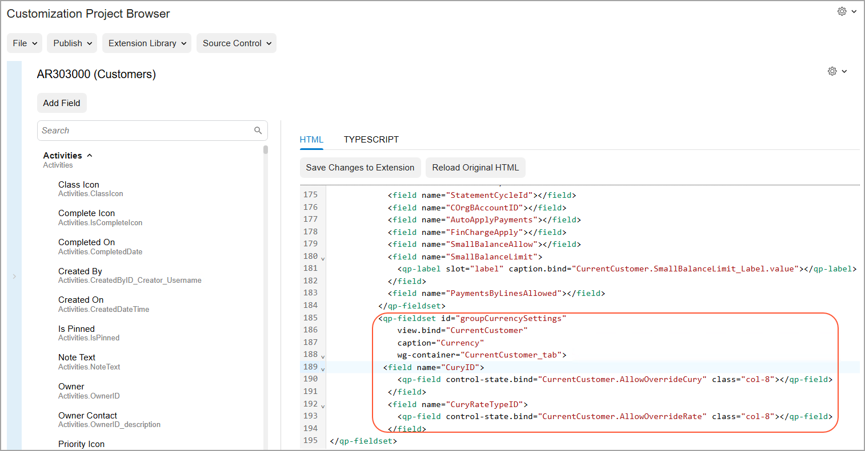Toggle code fold arrow at line 180

(x=323, y=259)
